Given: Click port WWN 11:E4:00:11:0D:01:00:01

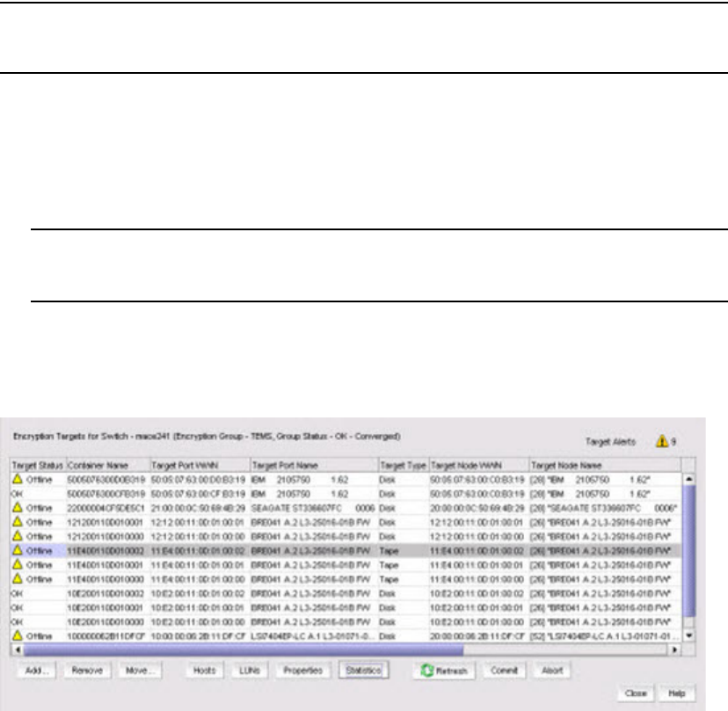Looking at the screenshot, I should point(198,565).
